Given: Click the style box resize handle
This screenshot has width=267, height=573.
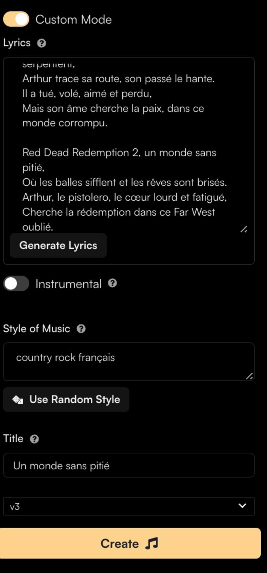Looking at the screenshot, I should pos(249,376).
